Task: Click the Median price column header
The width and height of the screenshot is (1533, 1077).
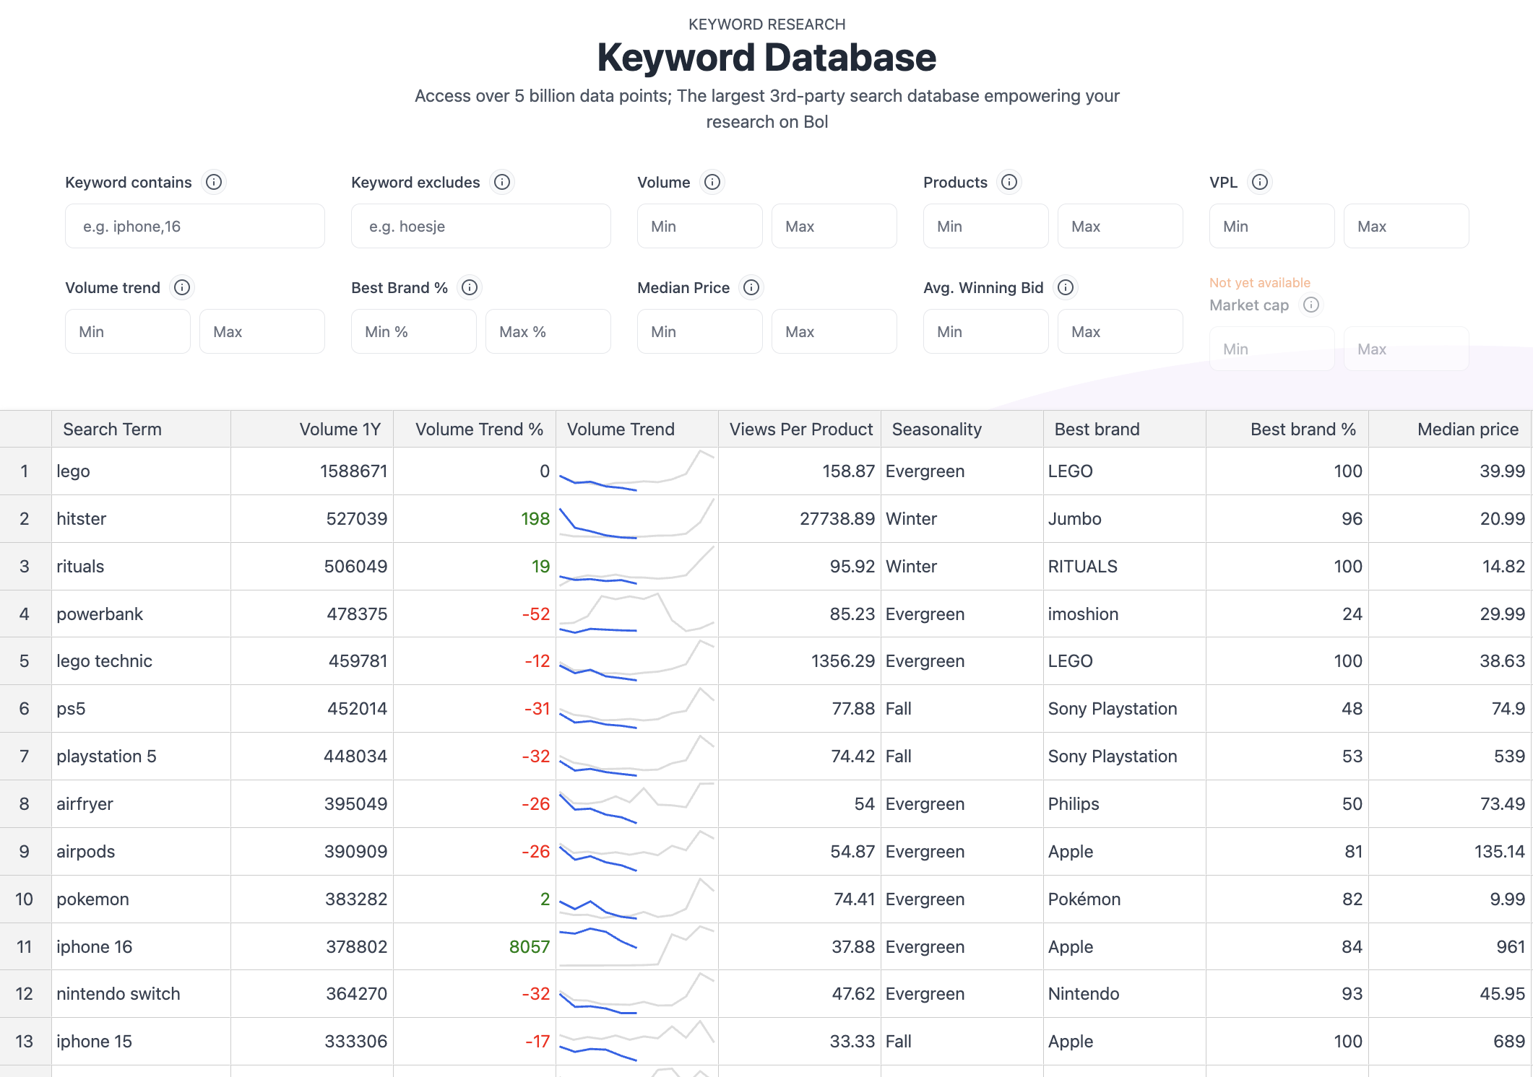Action: pyautogui.click(x=1450, y=429)
